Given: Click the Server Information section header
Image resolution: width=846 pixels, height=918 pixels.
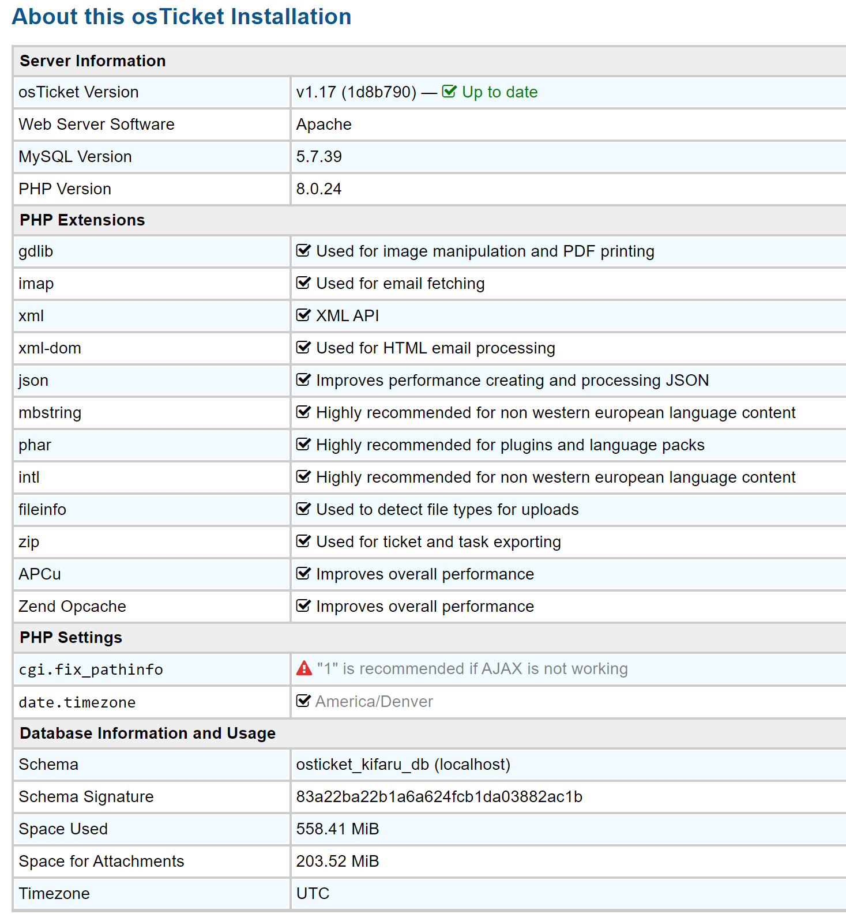Looking at the screenshot, I should point(93,61).
